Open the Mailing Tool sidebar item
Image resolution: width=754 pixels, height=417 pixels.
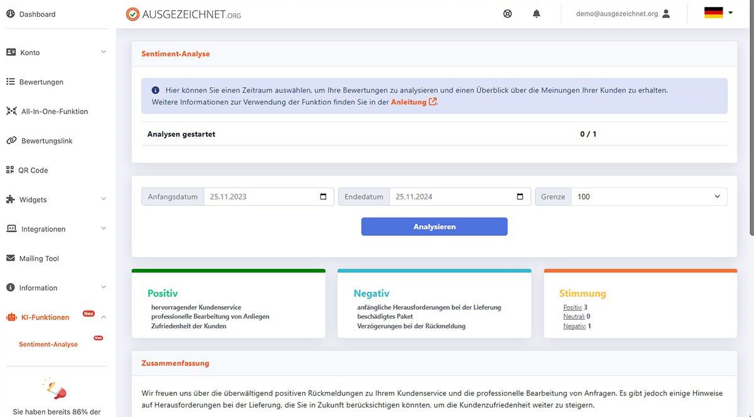pyautogui.click(x=39, y=258)
